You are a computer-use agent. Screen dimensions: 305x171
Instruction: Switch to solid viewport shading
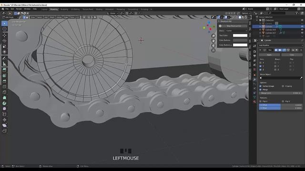coord(240,17)
